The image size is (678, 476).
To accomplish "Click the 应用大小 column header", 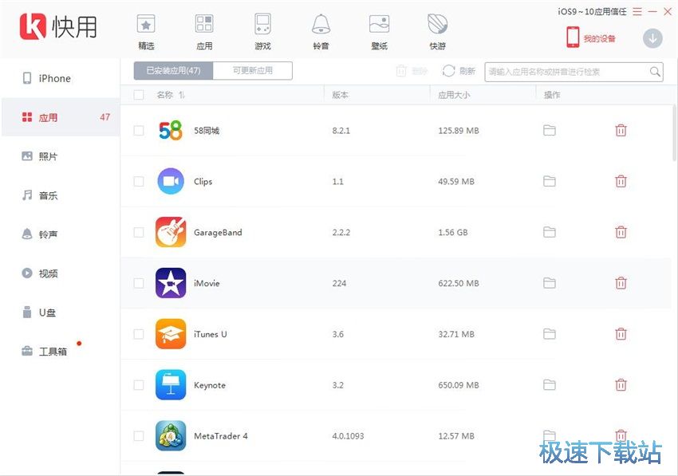I will pos(454,95).
